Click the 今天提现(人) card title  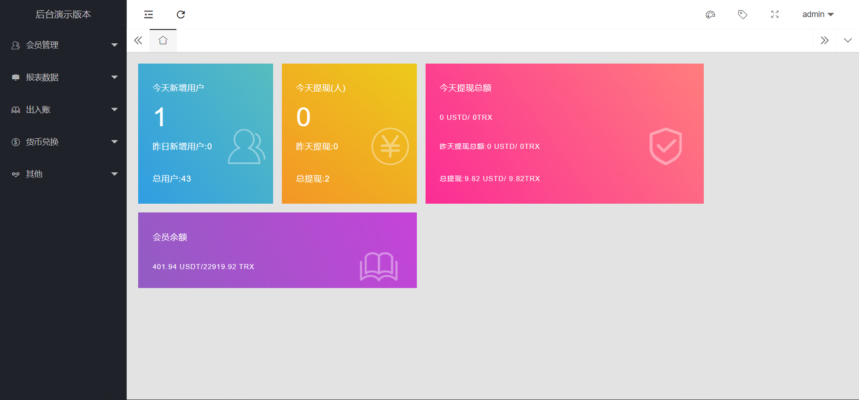(321, 88)
